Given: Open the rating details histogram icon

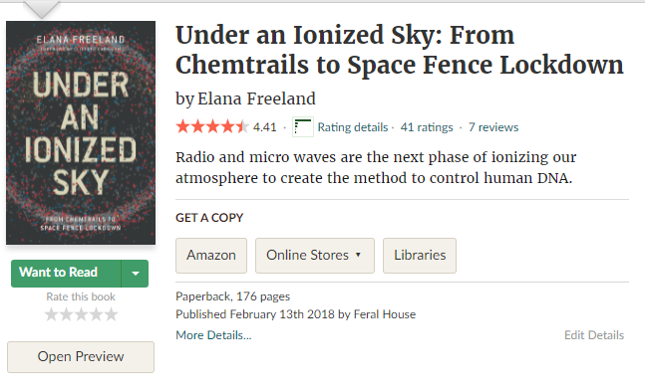Looking at the screenshot, I should (303, 127).
